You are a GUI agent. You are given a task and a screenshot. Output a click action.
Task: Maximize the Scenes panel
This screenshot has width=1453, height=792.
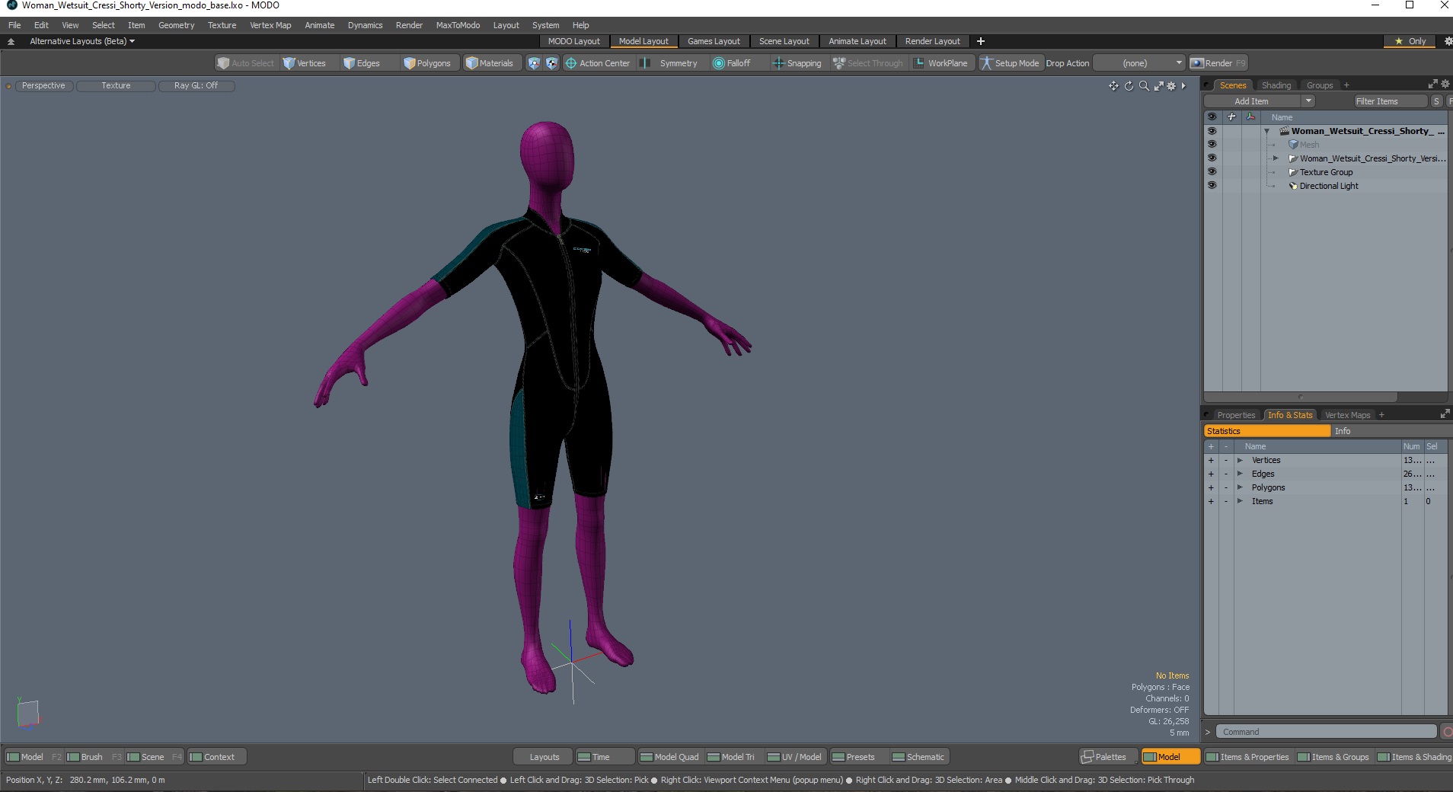1432,85
